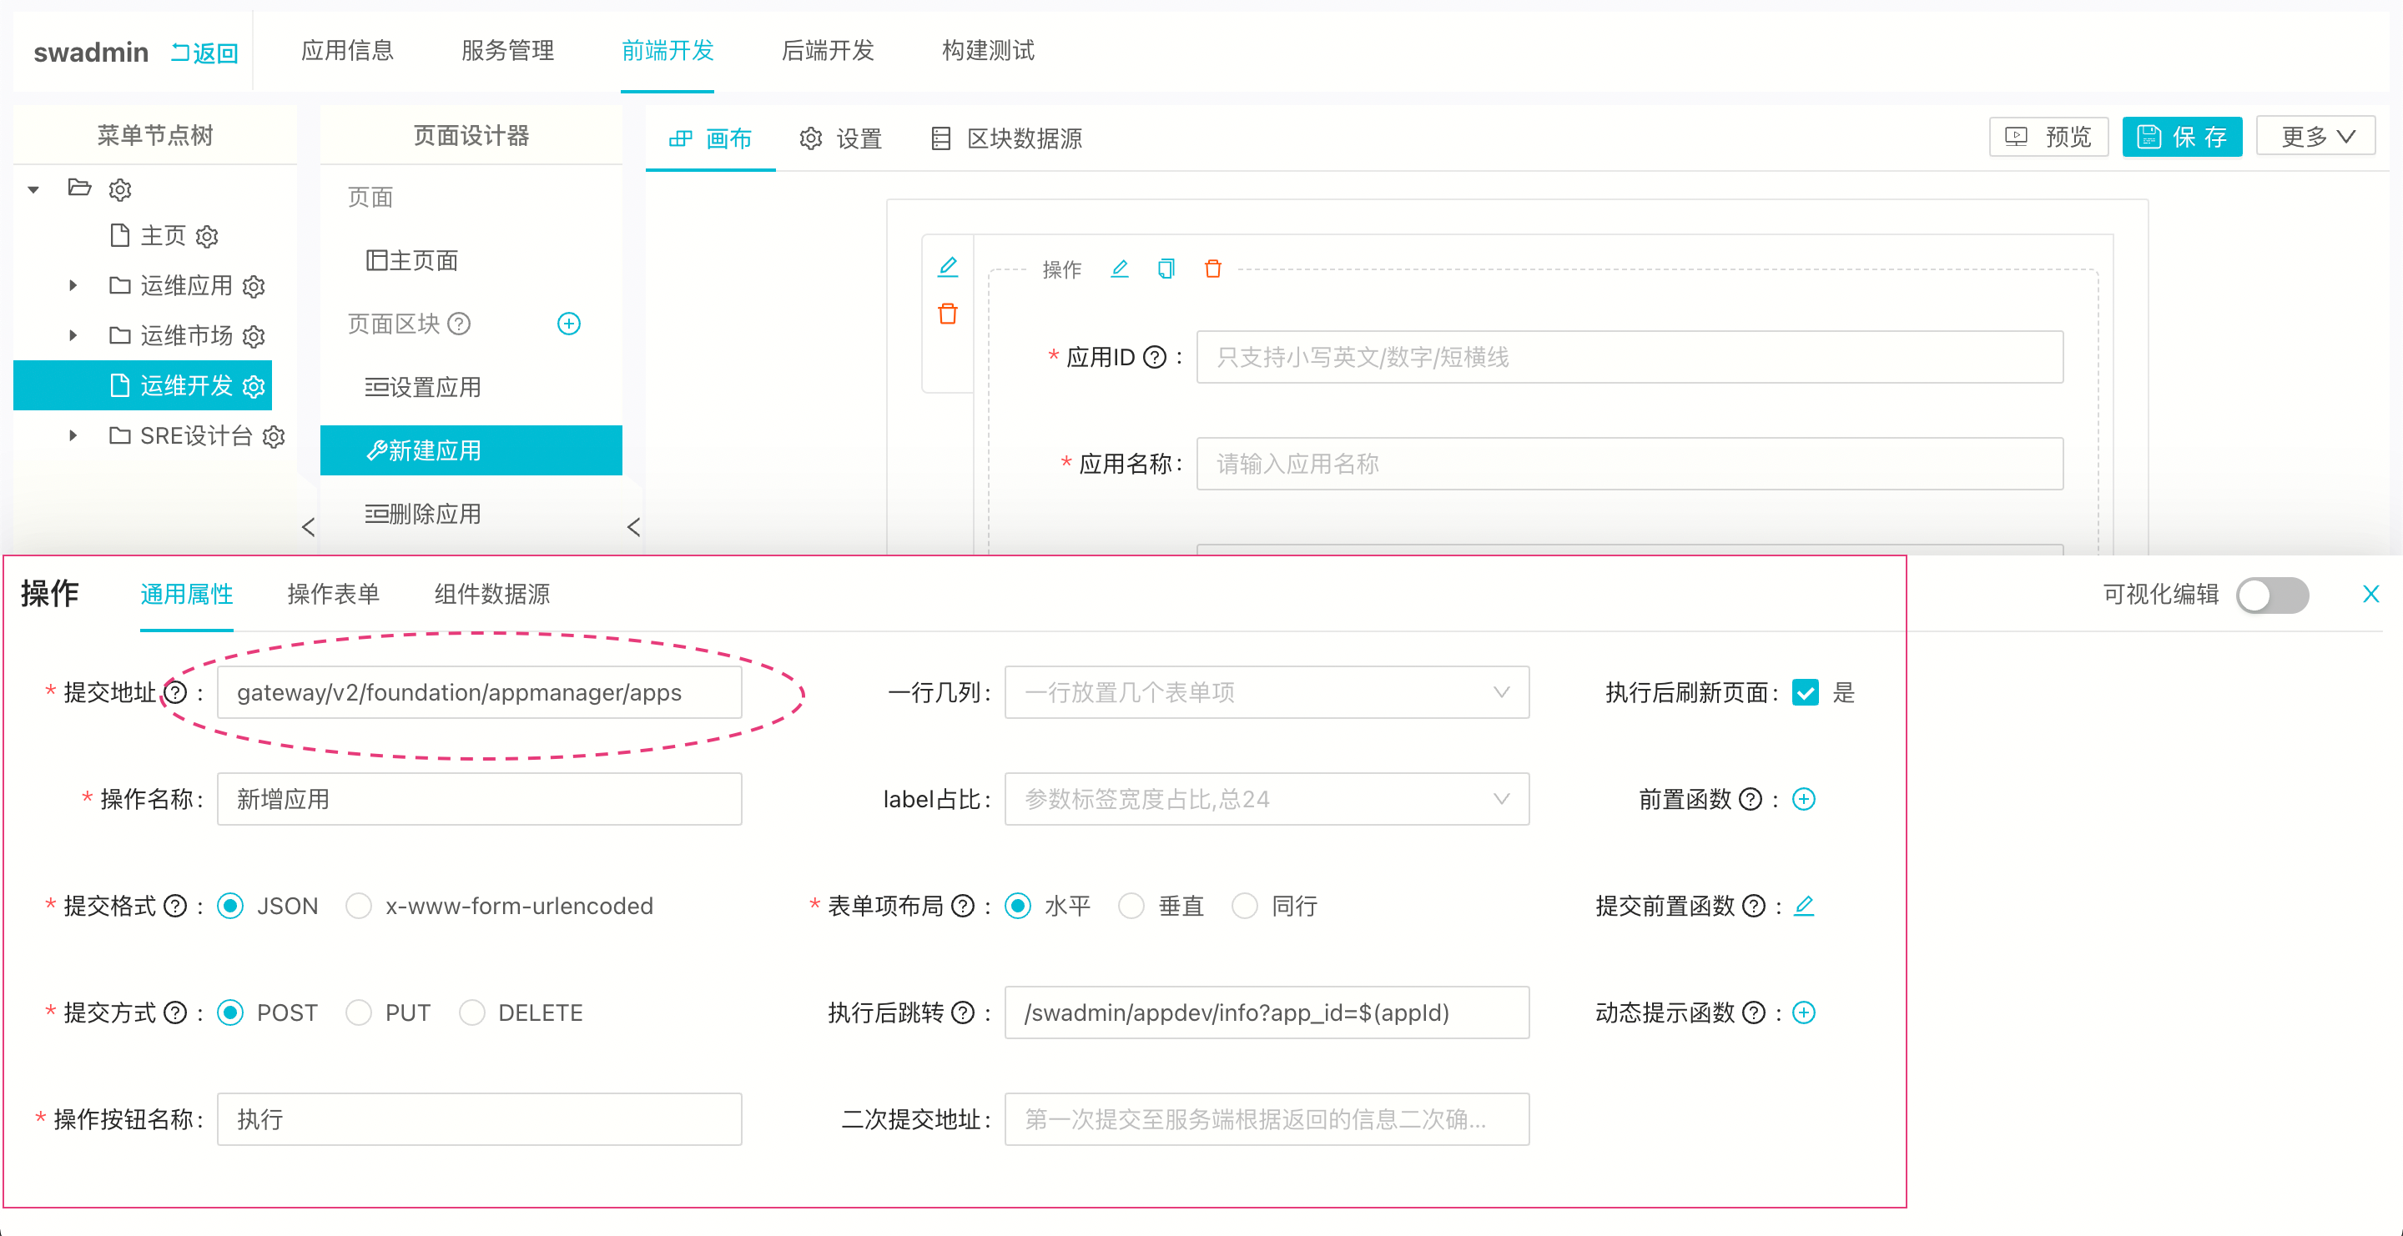This screenshot has width=2403, height=1236.
Task: Edit 提交前置函数 with pencil icon
Action: point(1803,905)
